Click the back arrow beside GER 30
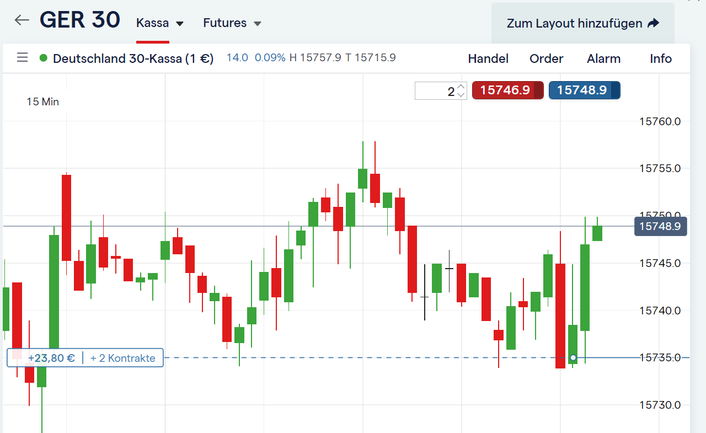The image size is (706, 433). 22,20
